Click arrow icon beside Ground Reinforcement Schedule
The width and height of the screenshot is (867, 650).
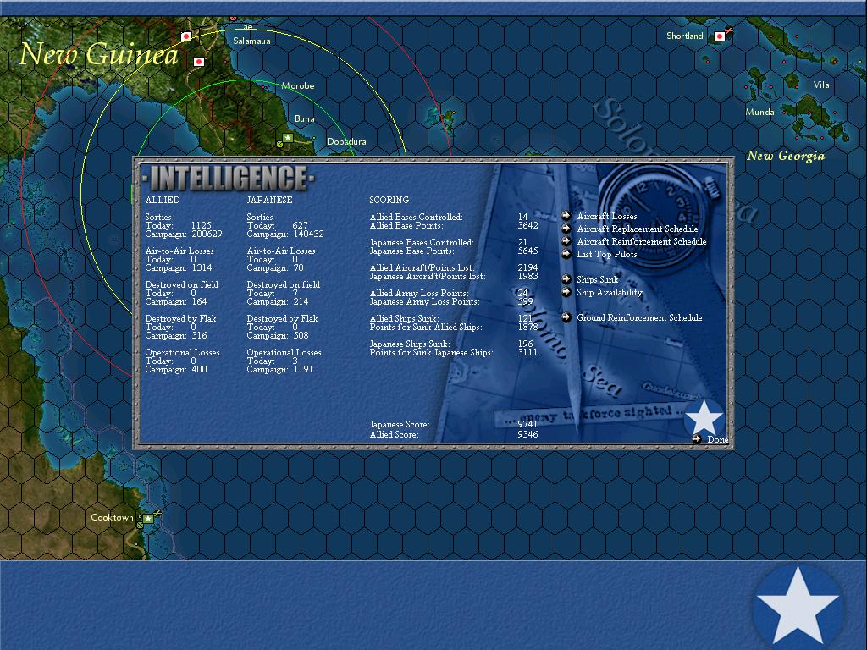pos(566,317)
